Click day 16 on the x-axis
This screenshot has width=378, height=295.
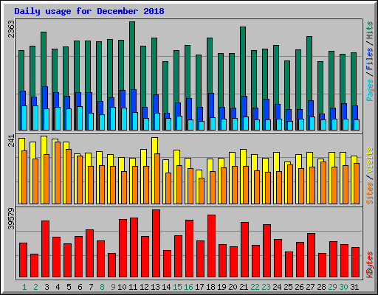[188, 287]
